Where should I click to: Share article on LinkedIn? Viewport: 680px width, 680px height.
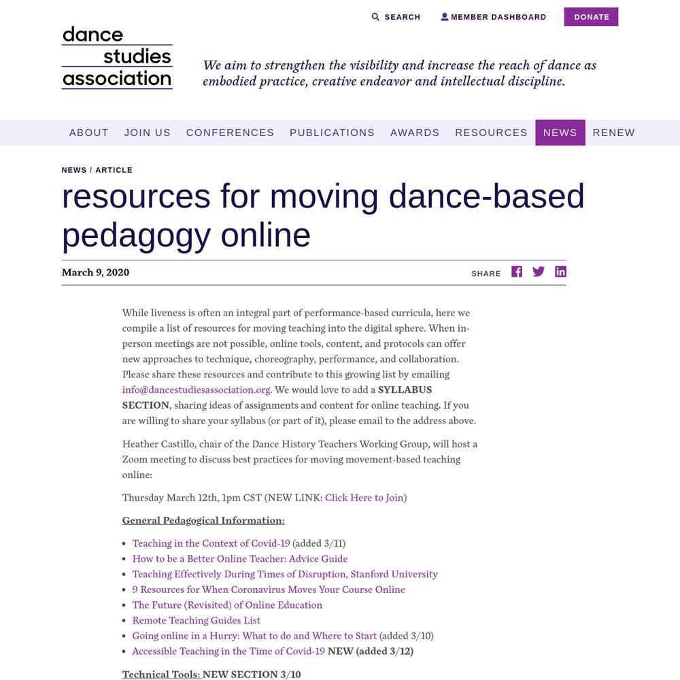pyautogui.click(x=561, y=271)
